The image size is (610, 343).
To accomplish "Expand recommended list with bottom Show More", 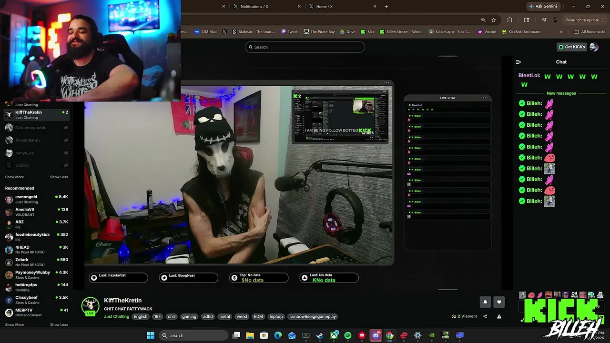I will tap(14, 325).
